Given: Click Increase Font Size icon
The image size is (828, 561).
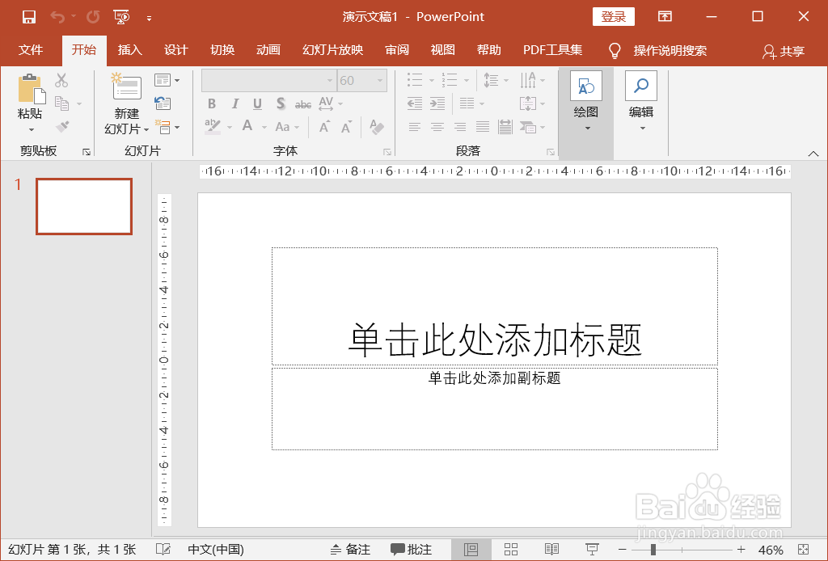Looking at the screenshot, I should click(x=324, y=127).
